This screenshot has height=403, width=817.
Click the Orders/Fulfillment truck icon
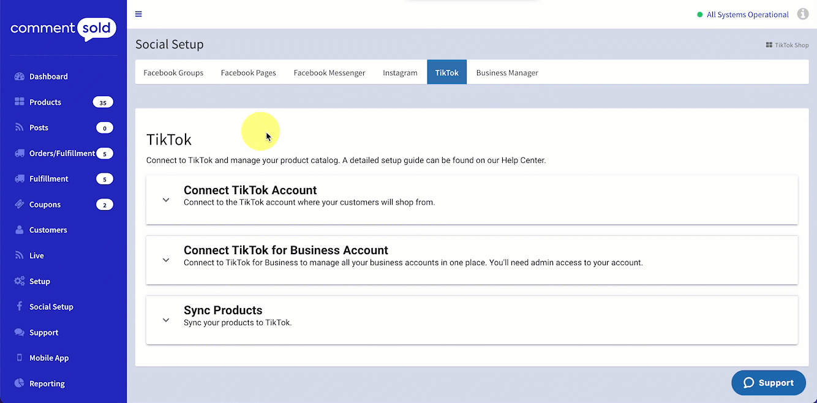(x=19, y=153)
